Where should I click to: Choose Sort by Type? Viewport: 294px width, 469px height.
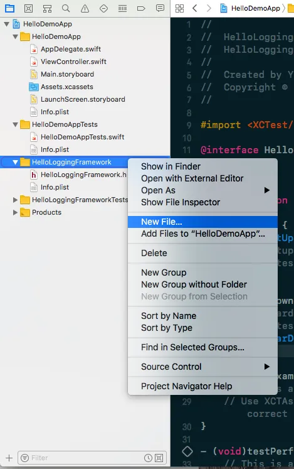tap(202, 328)
